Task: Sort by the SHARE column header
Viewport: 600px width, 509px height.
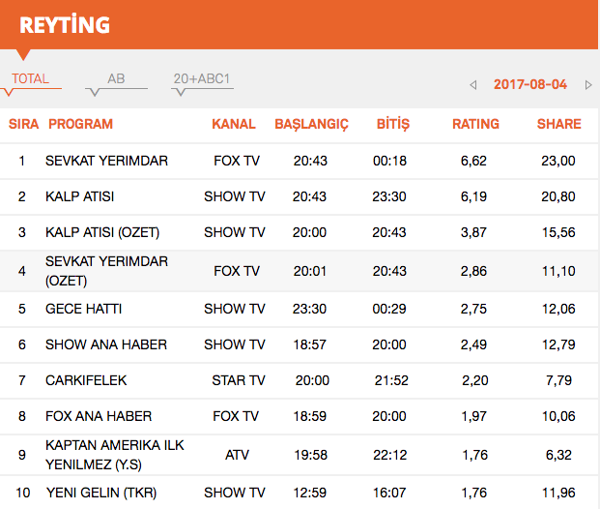Action: coord(558,124)
